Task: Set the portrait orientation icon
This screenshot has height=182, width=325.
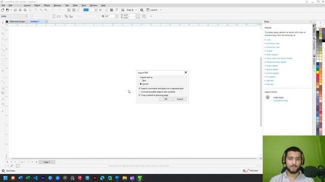Action: click(x=54, y=16)
